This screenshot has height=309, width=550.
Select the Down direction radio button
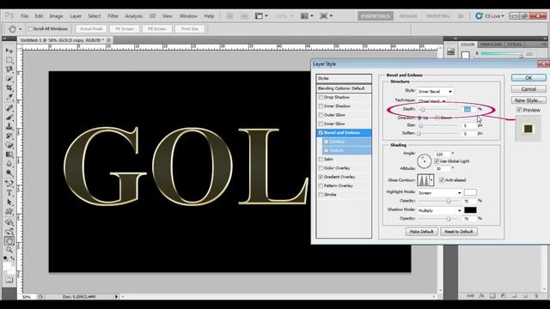pos(437,118)
